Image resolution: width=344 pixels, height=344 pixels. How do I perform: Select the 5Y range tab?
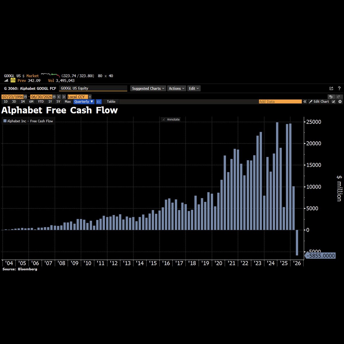[58, 101]
